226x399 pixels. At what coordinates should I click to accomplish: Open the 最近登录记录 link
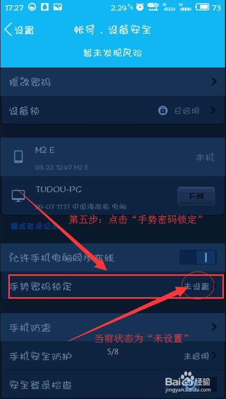point(34,226)
